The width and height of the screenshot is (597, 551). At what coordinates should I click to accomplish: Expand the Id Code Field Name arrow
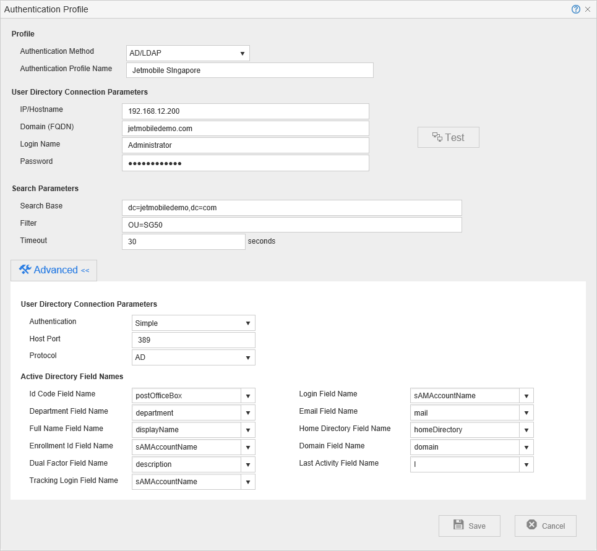(247, 396)
